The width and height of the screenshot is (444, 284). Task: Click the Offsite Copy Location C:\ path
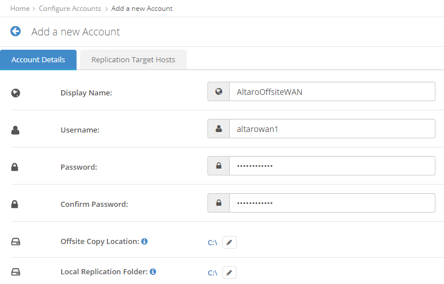click(x=212, y=242)
